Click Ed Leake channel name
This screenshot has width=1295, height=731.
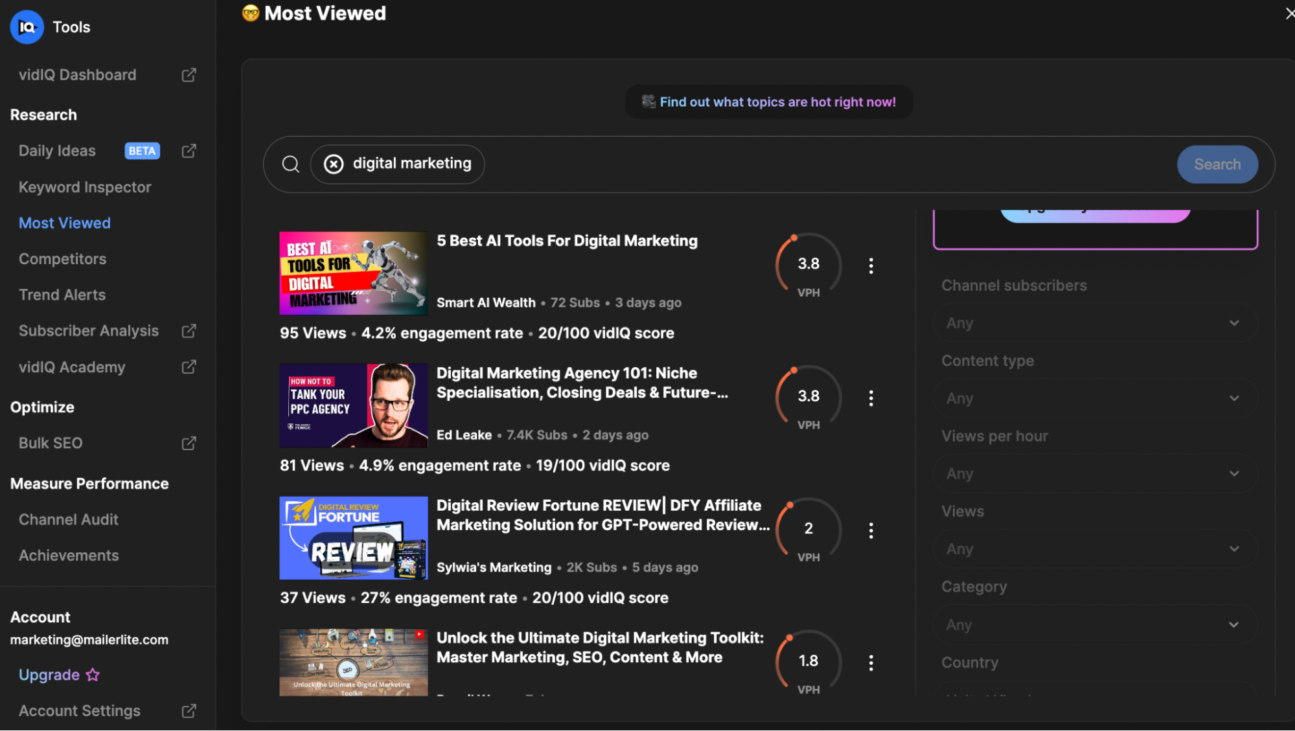pos(464,435)
